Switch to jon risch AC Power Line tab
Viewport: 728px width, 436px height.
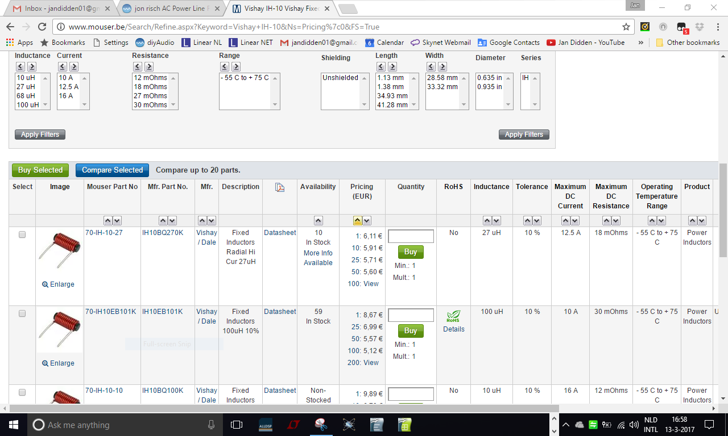click(171, 9)
